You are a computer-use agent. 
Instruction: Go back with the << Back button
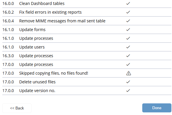tap(17, 108)
